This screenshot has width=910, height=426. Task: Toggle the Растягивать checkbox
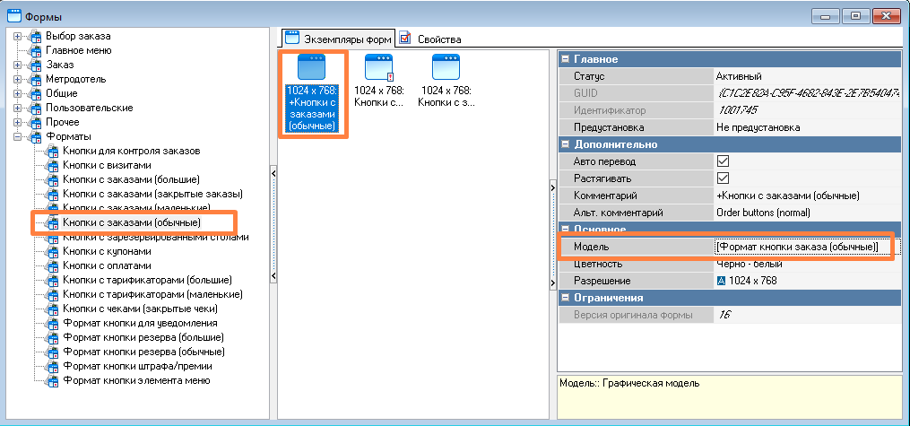point(723,178)
